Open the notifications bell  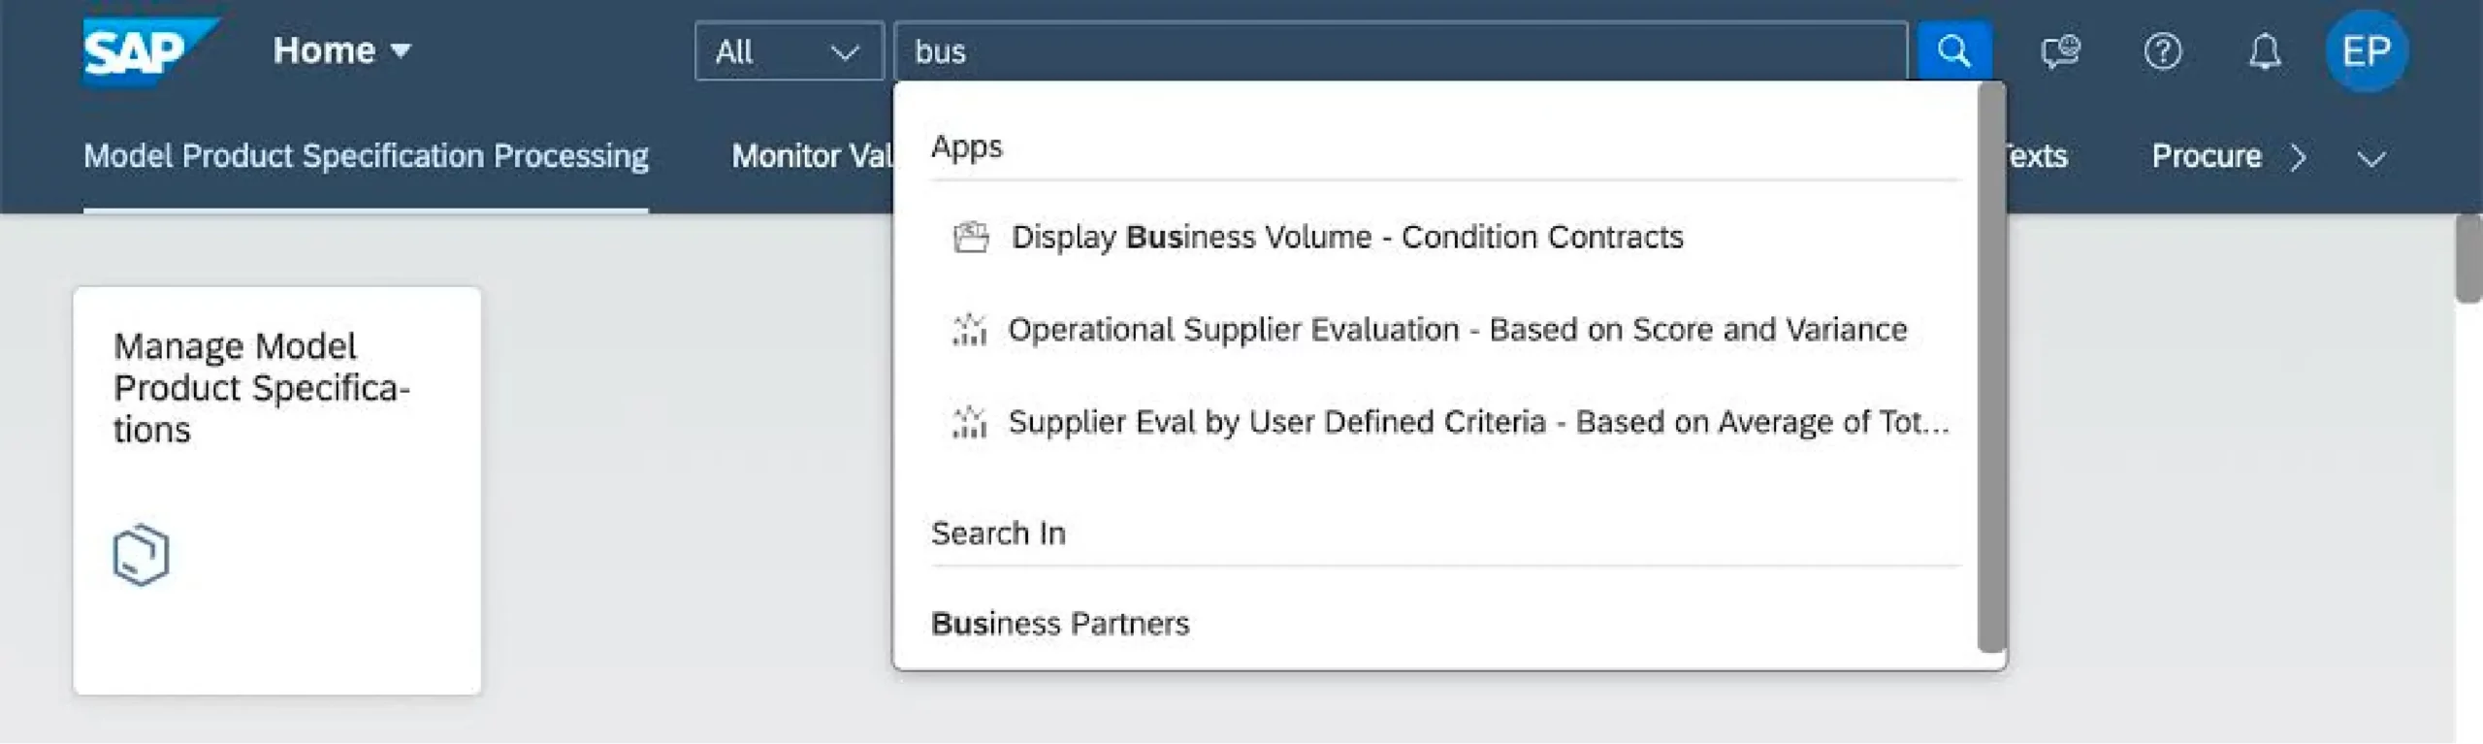click(x=2265, y=50)
